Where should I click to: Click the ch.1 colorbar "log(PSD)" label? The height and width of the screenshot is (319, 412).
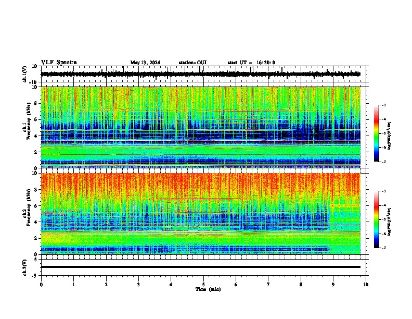coord(390,136)
